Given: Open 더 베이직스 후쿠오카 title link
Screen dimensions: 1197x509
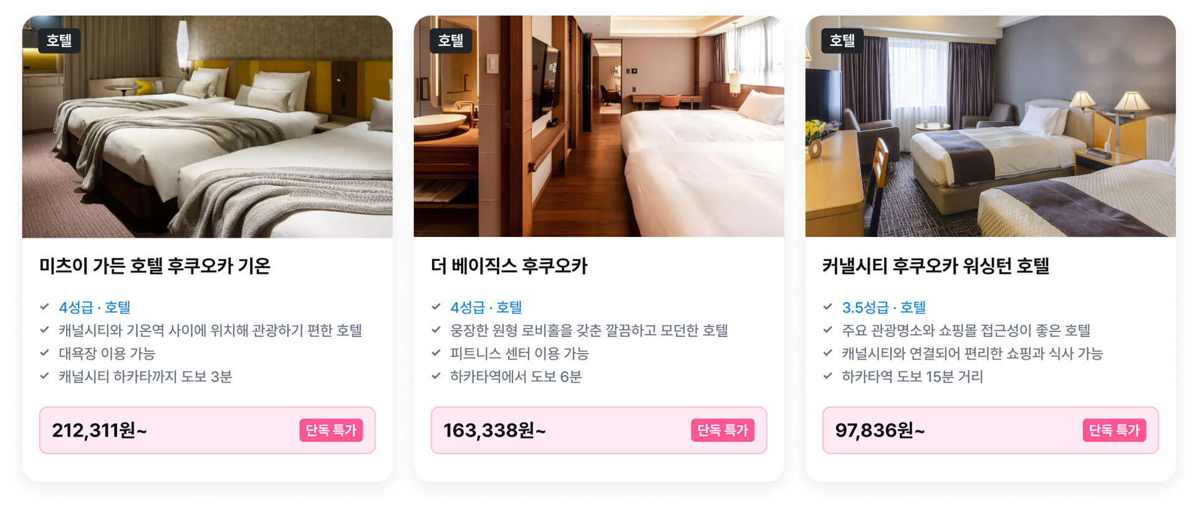Looking at the screenshot, I should (x=509, y=266).
